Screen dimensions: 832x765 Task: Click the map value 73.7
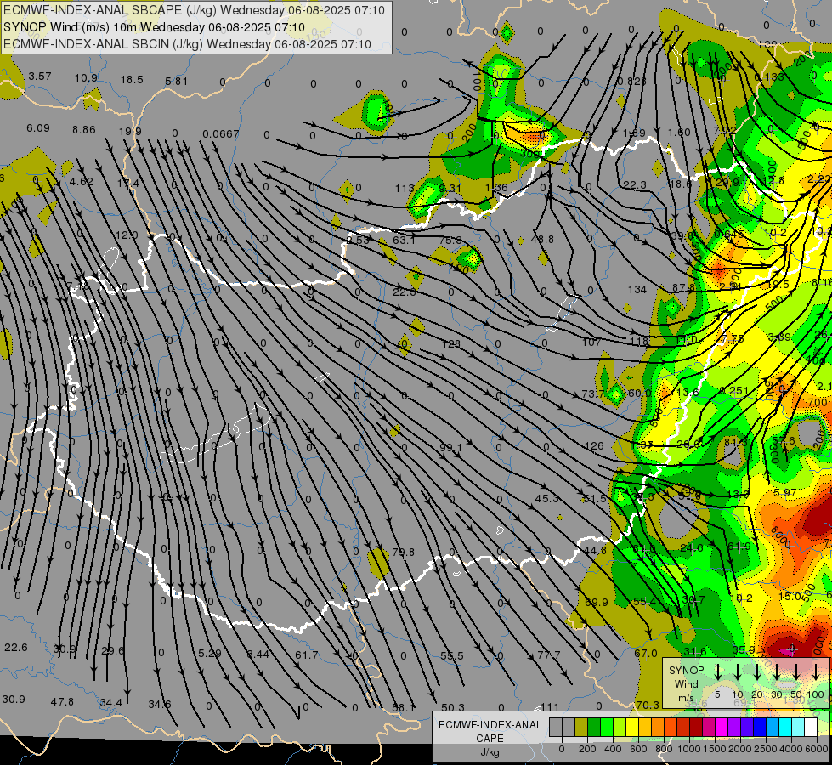[x=593, y=394]
